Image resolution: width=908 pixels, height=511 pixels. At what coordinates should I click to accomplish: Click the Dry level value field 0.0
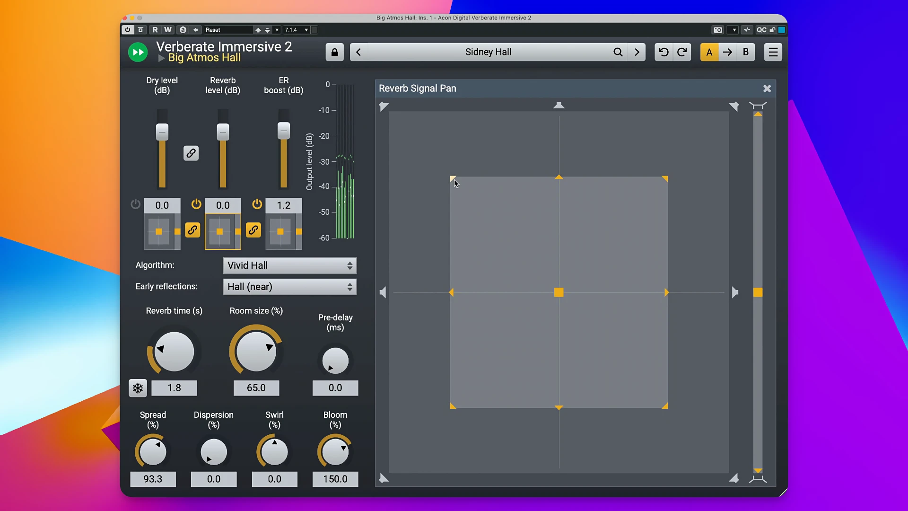click(162, 205)
